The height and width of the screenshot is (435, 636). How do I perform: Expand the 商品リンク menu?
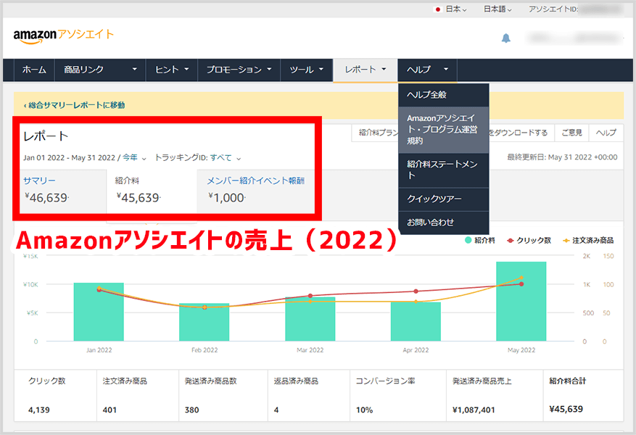click(x=100, y=70)
